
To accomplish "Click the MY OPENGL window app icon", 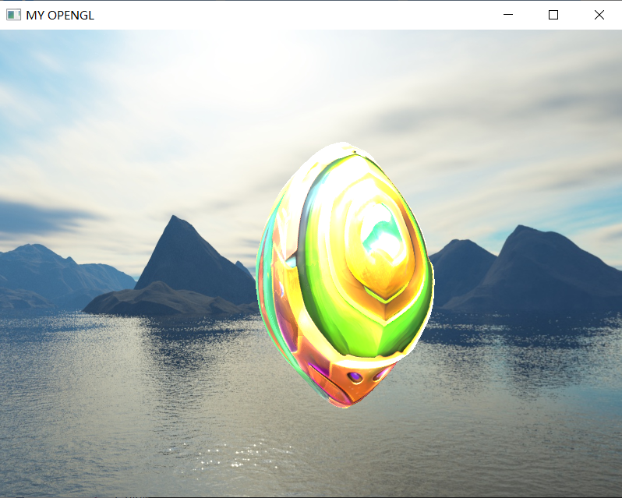I will click(13, 15).
